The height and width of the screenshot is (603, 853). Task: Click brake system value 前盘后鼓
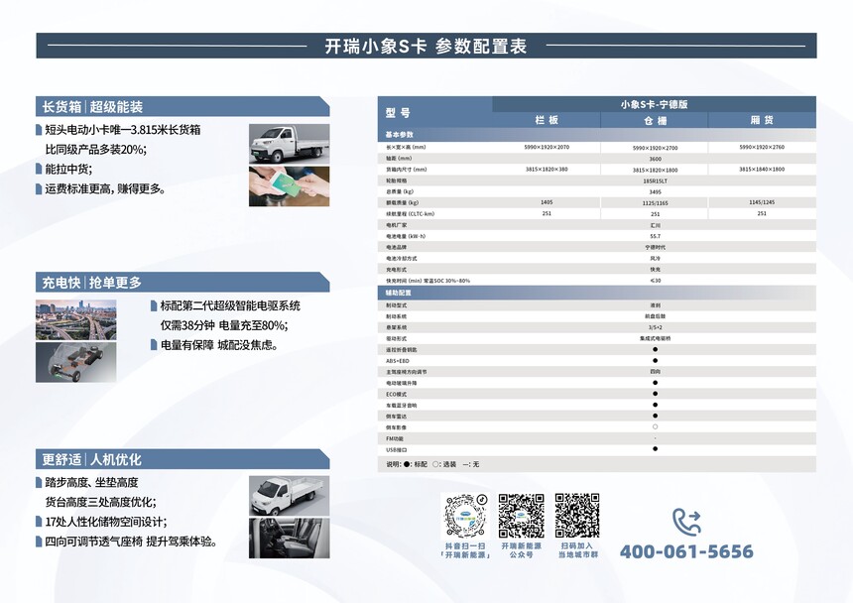point(655,316)
